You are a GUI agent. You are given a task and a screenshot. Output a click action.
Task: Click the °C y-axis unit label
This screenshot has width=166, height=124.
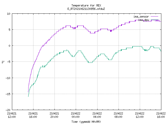(3, 62)
